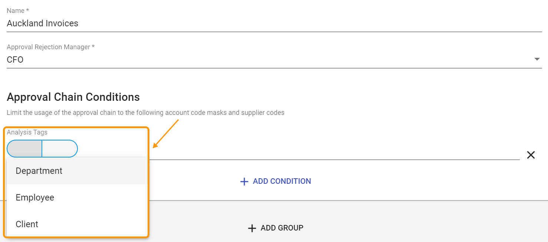The height and width of the screenshot is (242, 548).
Task: Select Client from the Analysis Tags list
Action: [x=27, y=224]
